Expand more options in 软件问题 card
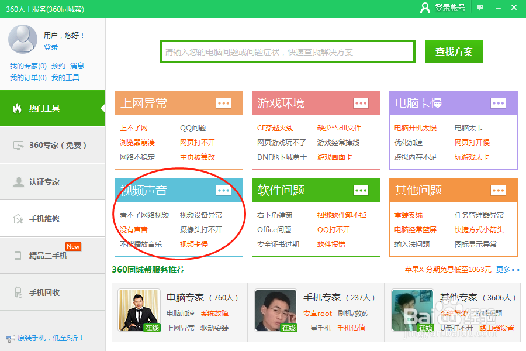526x351 pixels. pos(361,191)
